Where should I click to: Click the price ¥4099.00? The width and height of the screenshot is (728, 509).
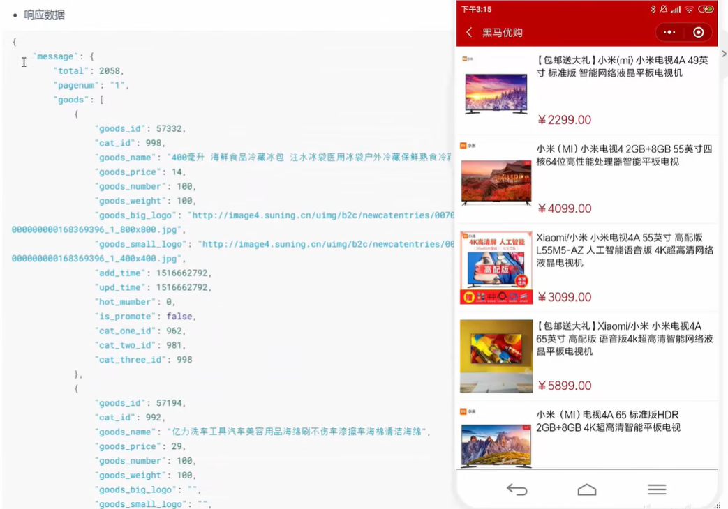tap(564, 208)
